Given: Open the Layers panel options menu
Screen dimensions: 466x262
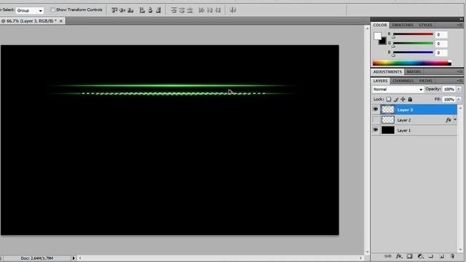Looking at the screenshot, I should coord(459,81).
